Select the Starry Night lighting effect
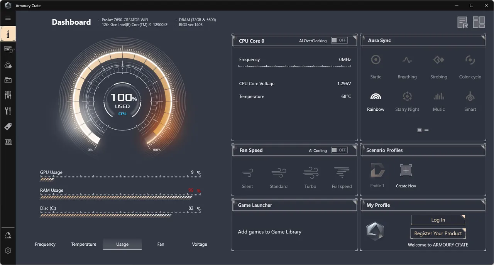 407,102
